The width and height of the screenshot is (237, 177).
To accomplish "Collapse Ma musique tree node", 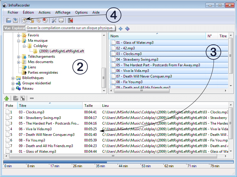I will 18,41.
